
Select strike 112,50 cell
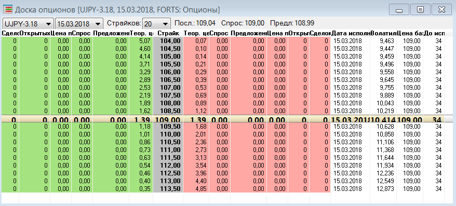click(168, 173)
